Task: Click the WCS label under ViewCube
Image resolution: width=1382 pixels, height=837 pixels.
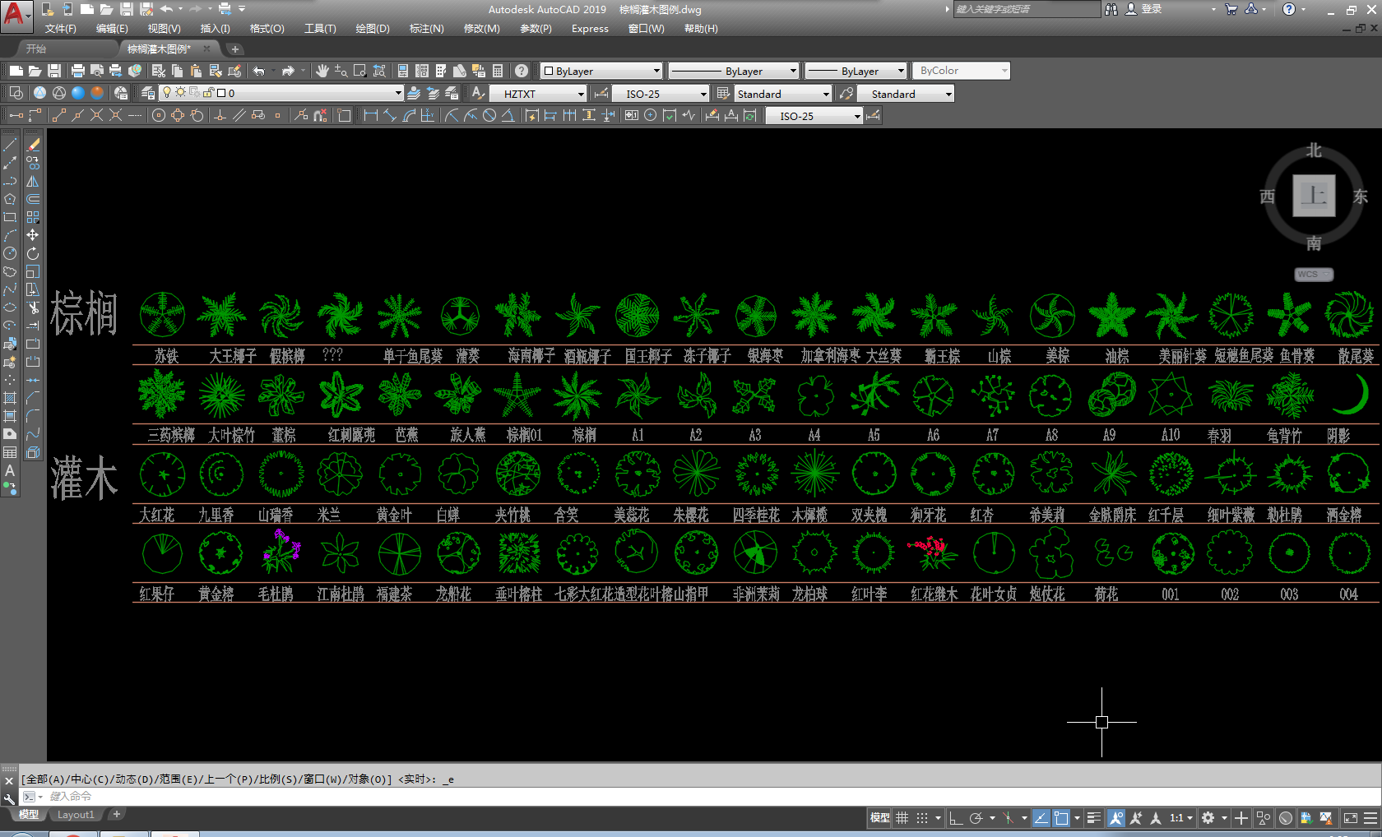Action: pyautogui.click(x=1313, y=275)
